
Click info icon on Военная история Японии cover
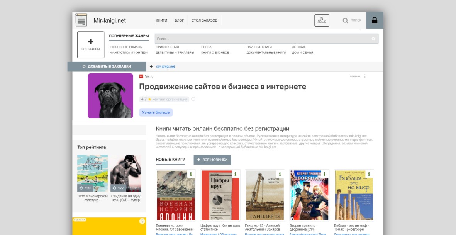[190, 174]
